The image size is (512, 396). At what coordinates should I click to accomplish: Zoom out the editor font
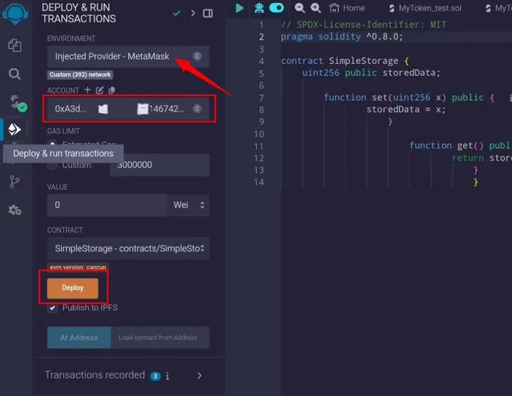pyautogui.click(x=300, y=8)
